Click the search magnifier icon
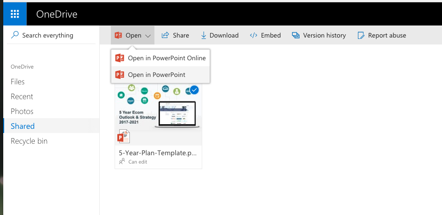 15,35
